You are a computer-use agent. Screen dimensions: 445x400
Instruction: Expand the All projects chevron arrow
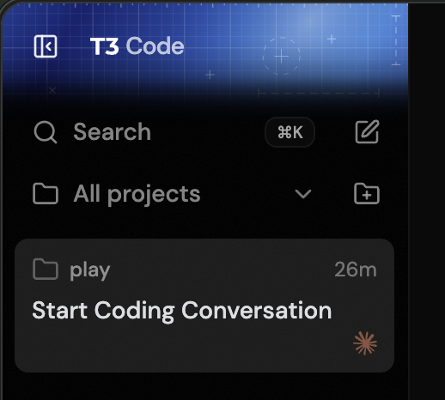click(x=303, y=194)
